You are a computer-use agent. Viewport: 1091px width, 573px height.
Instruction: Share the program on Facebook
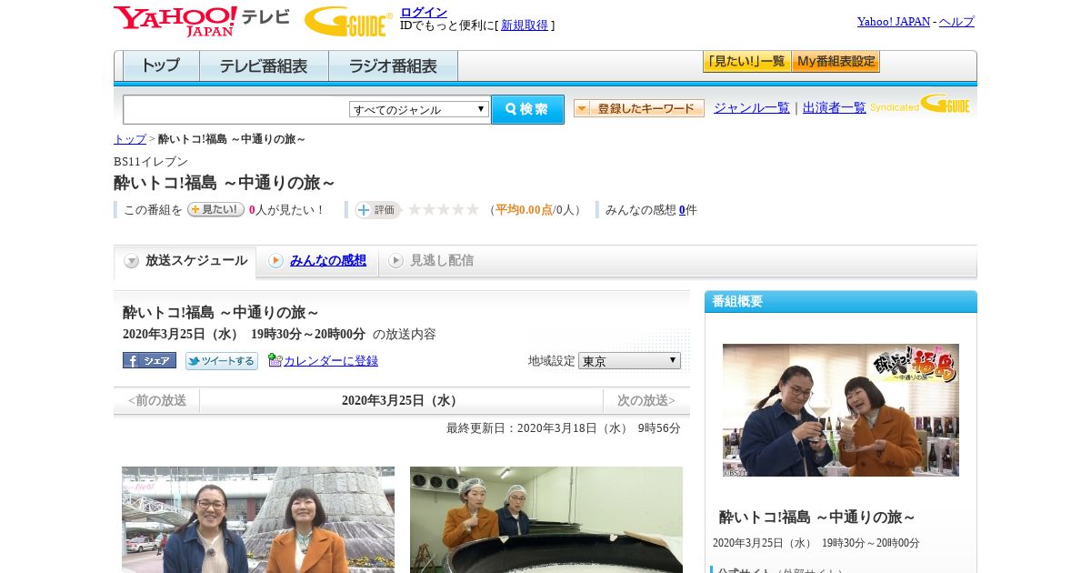point(149,360)
